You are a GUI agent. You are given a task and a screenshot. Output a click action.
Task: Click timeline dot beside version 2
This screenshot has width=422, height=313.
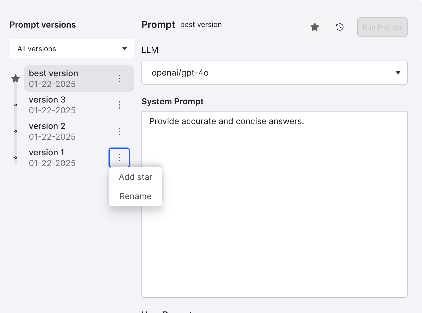[x=16, y=131]
